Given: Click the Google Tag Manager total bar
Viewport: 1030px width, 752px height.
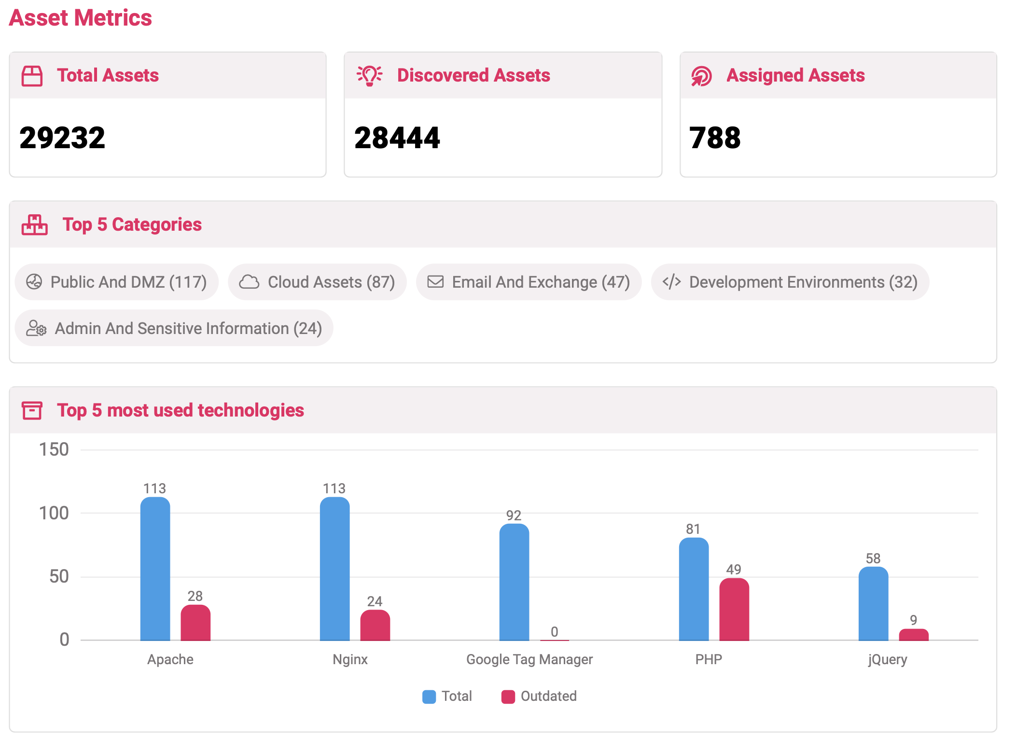Looking at the screenshot, I should pos(514,583).
